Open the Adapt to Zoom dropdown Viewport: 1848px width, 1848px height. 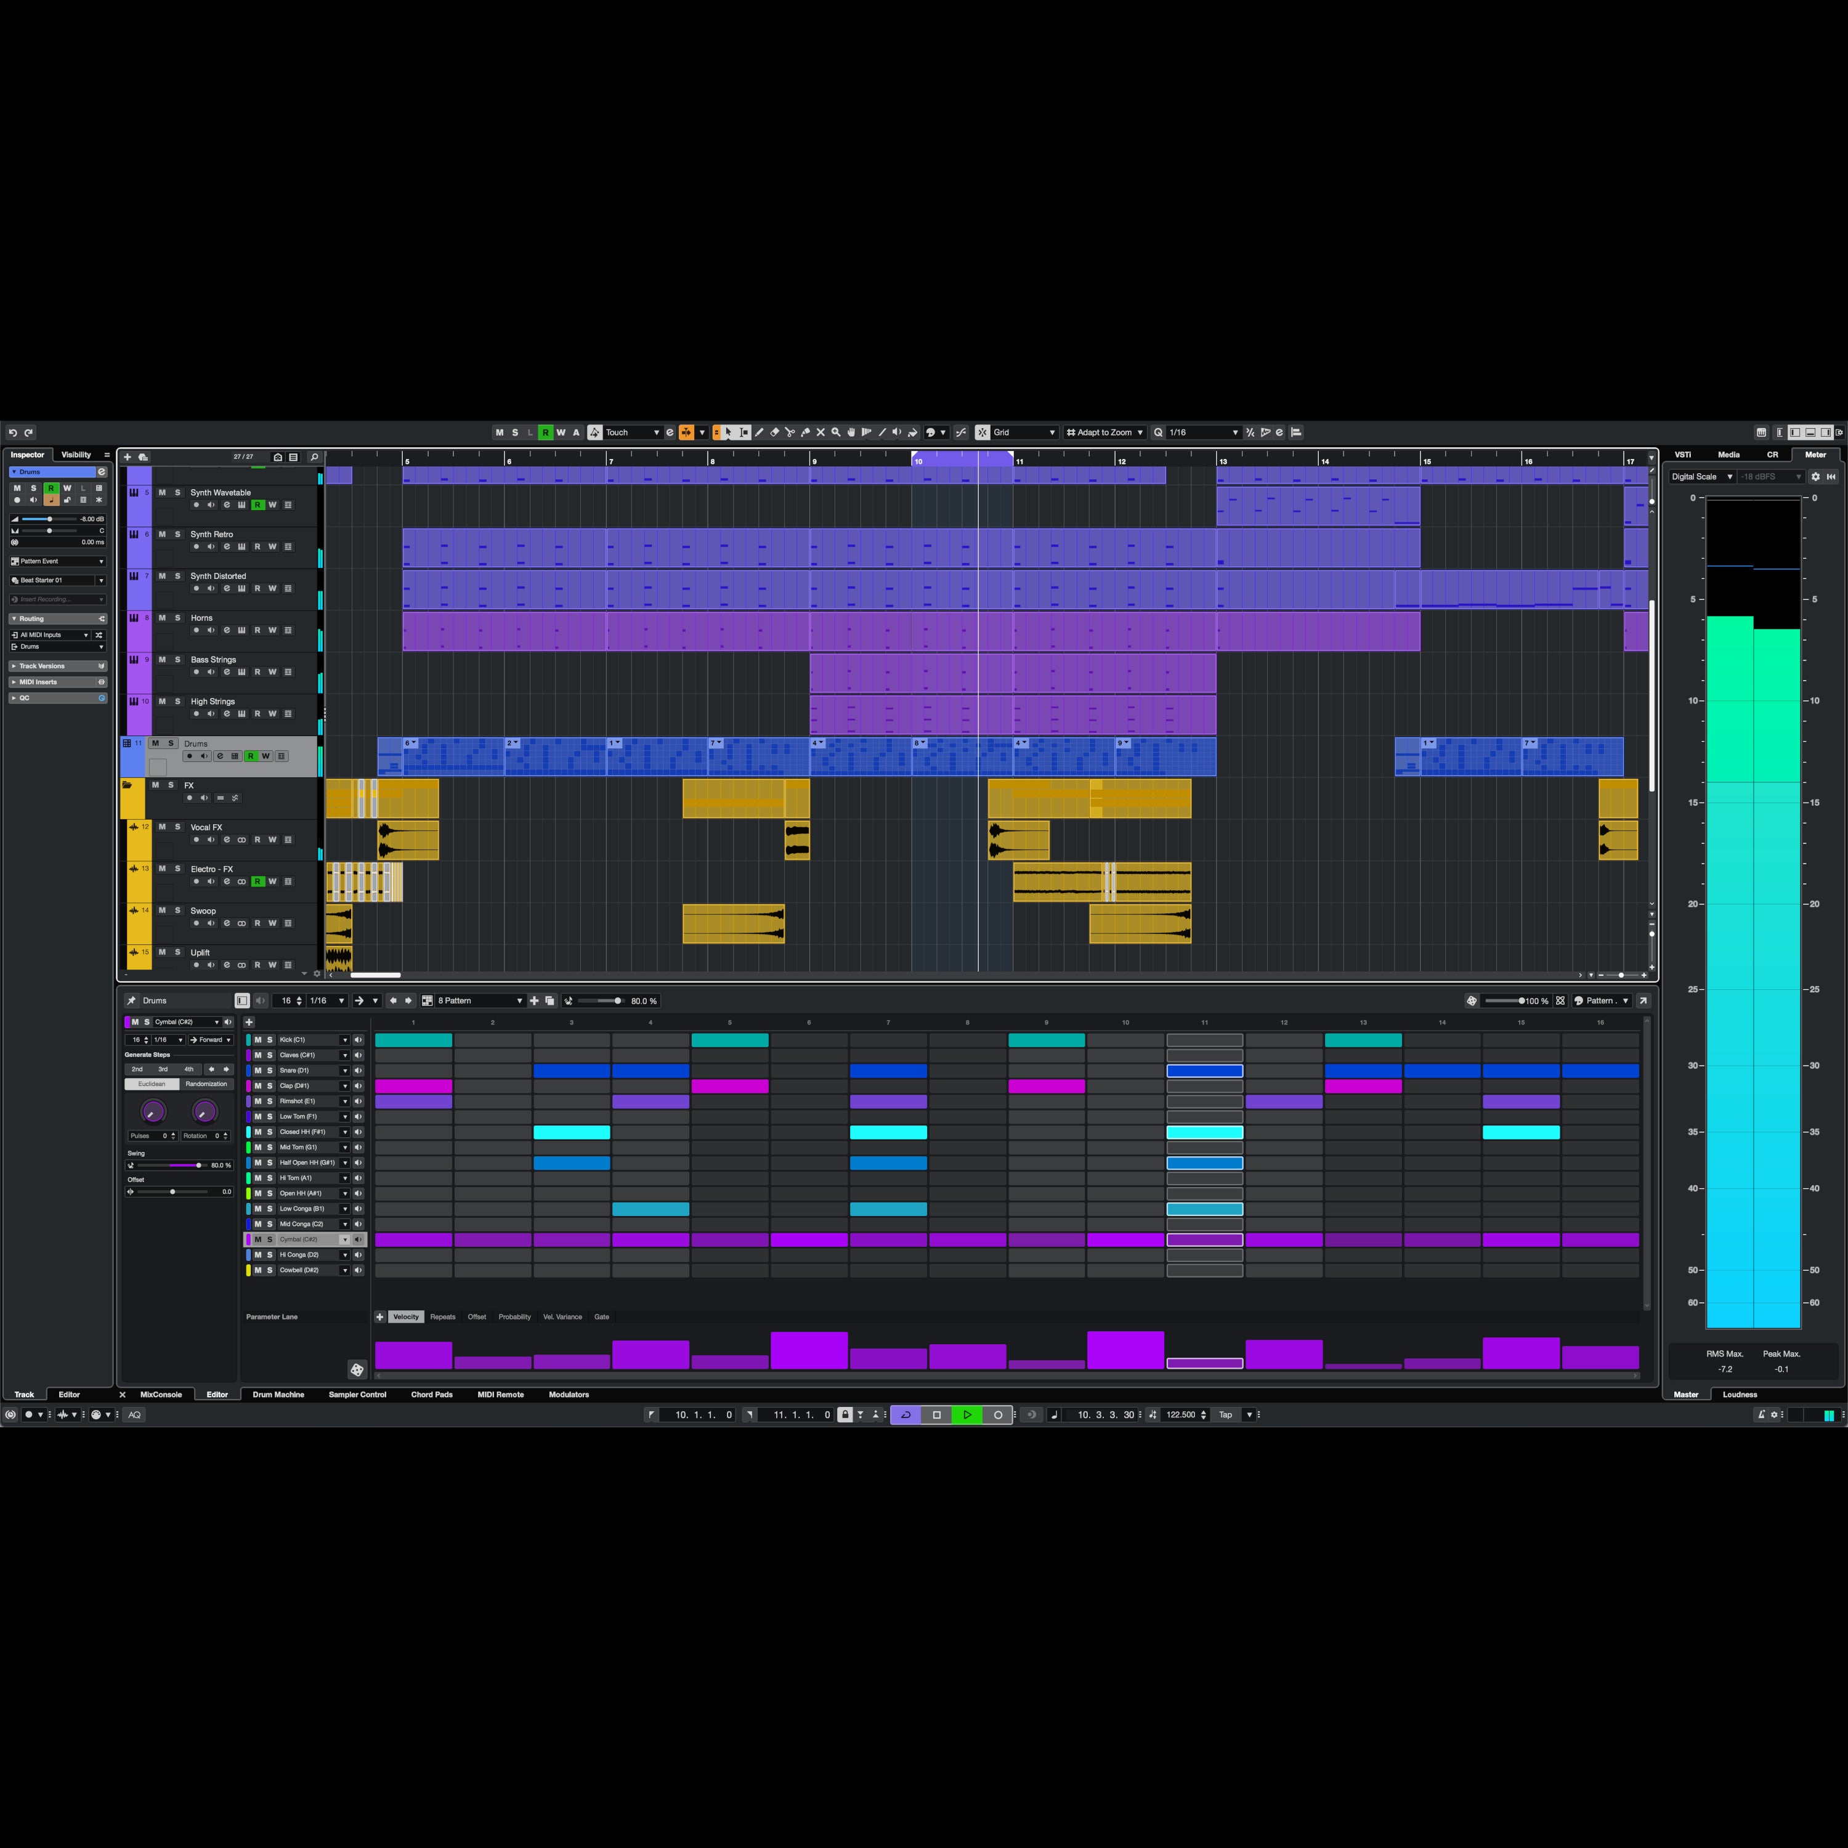[1104, 432]
